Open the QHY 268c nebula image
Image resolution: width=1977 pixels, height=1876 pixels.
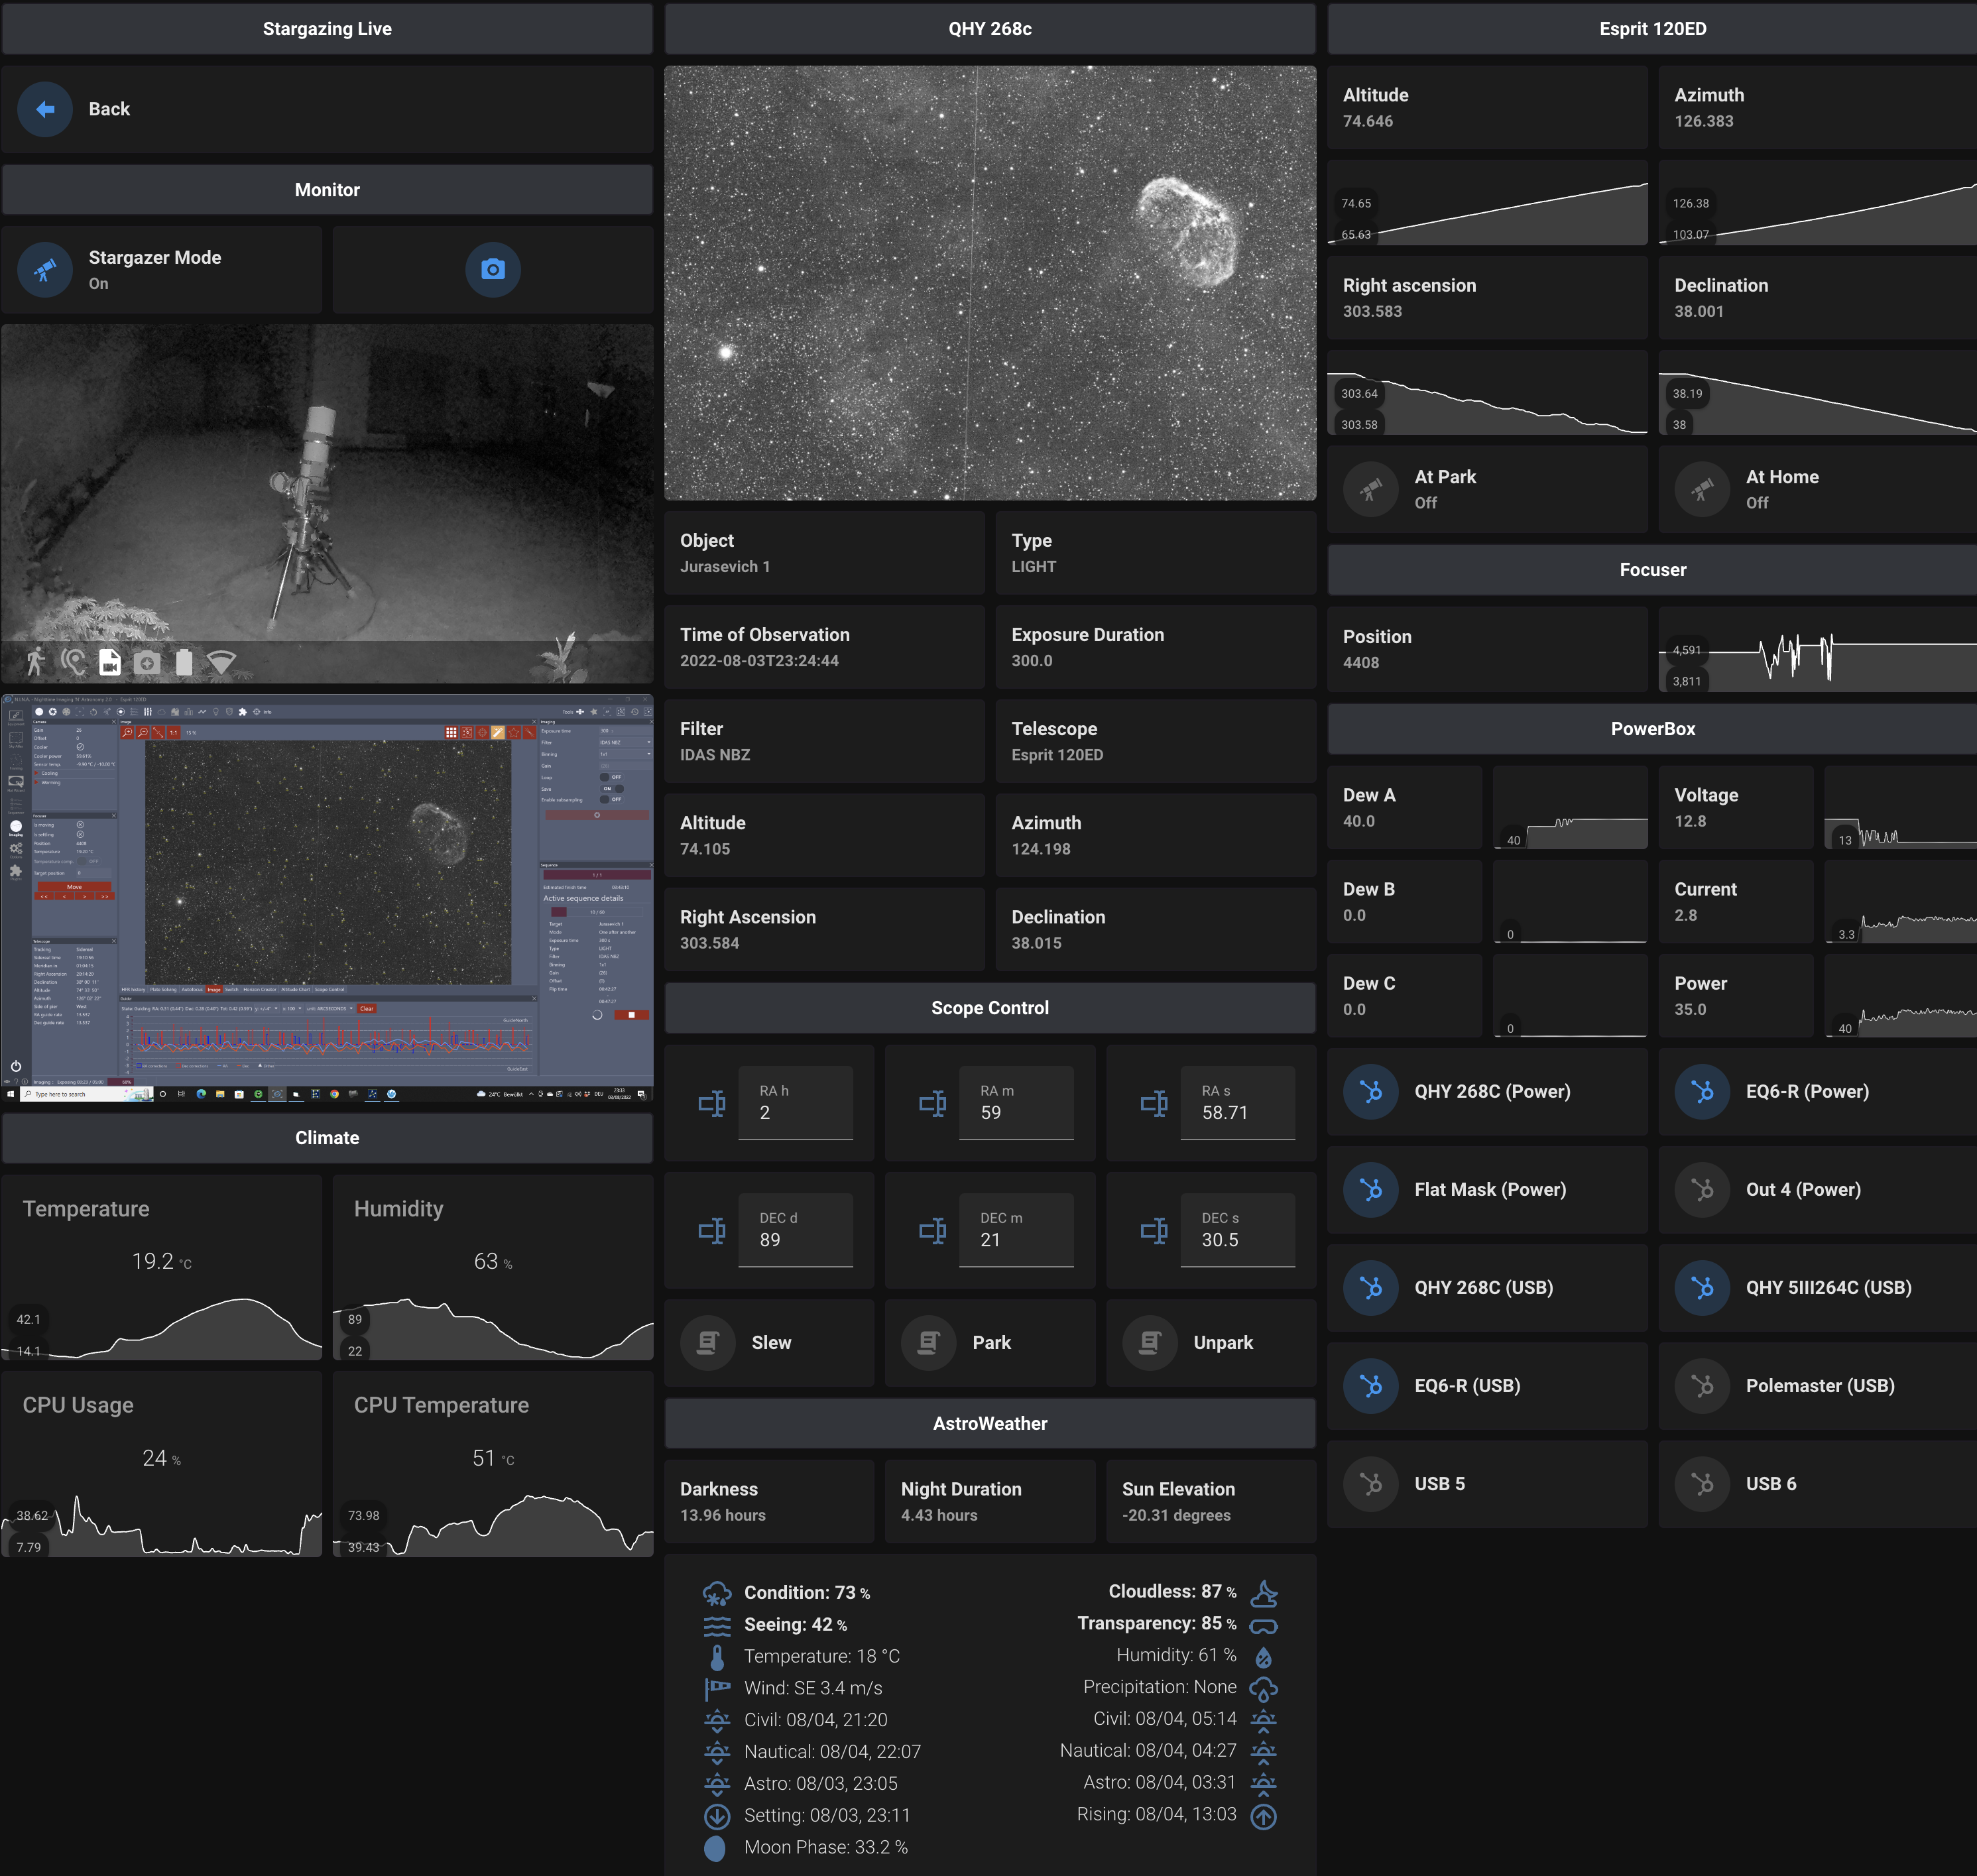tap(989, 283)
